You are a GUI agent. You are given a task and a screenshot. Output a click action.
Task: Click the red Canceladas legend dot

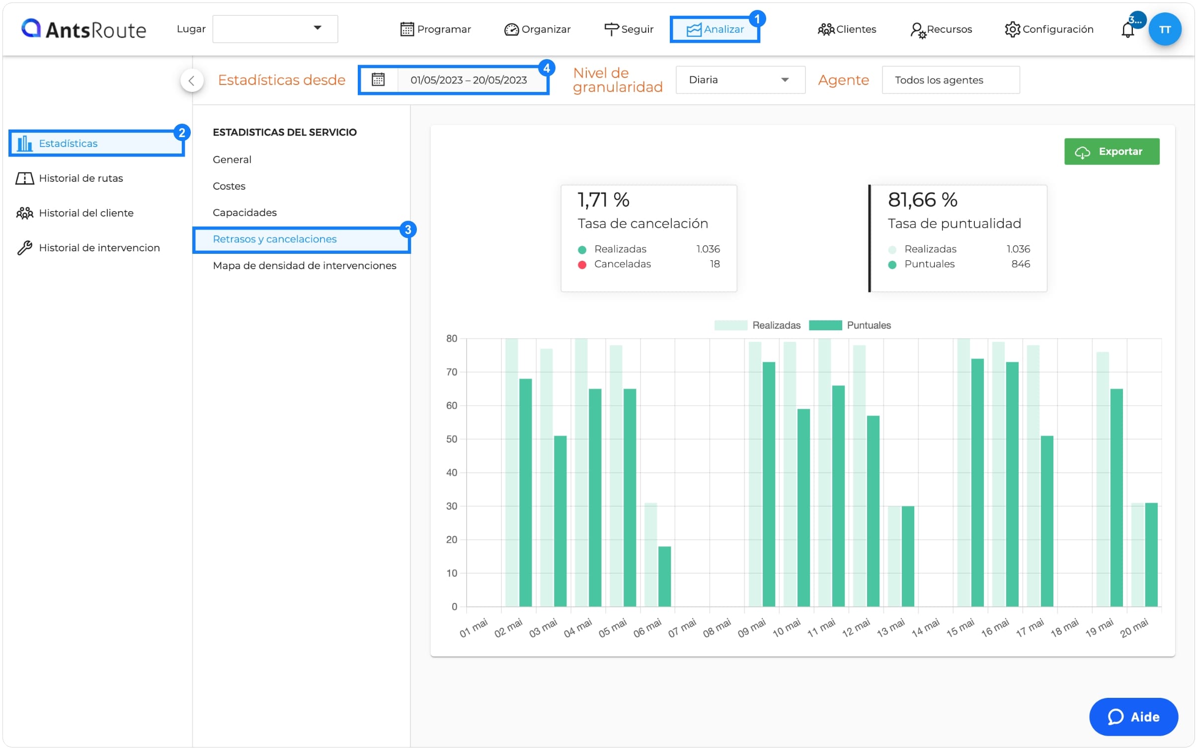click(582, 265)
